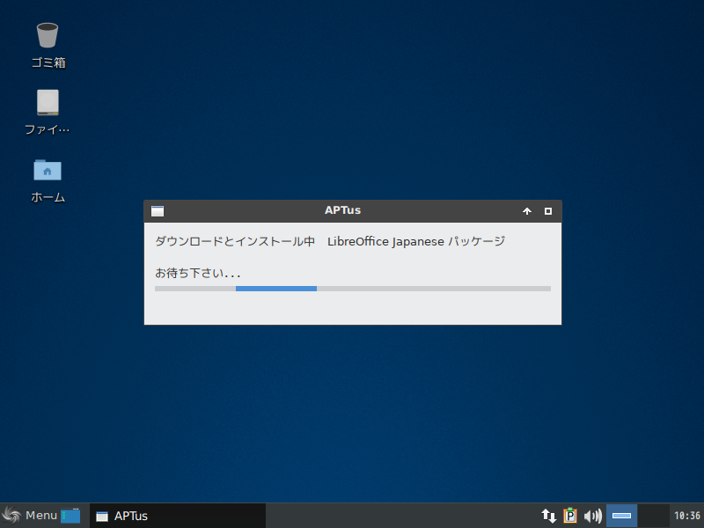Click the お待ち下さい... waiting text

tap(197, 273)
